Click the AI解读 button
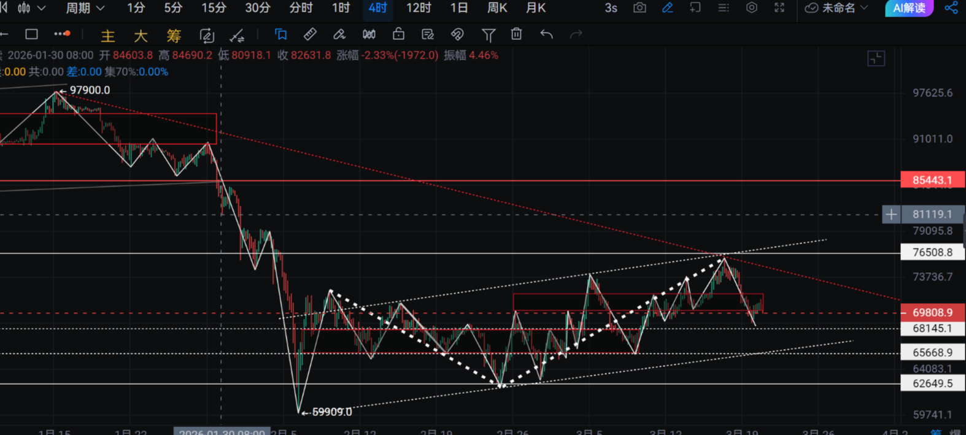 click(x=908, y=8)
